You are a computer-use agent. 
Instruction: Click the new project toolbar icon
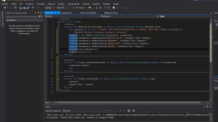pyautogui.click(x=15, y=8)
